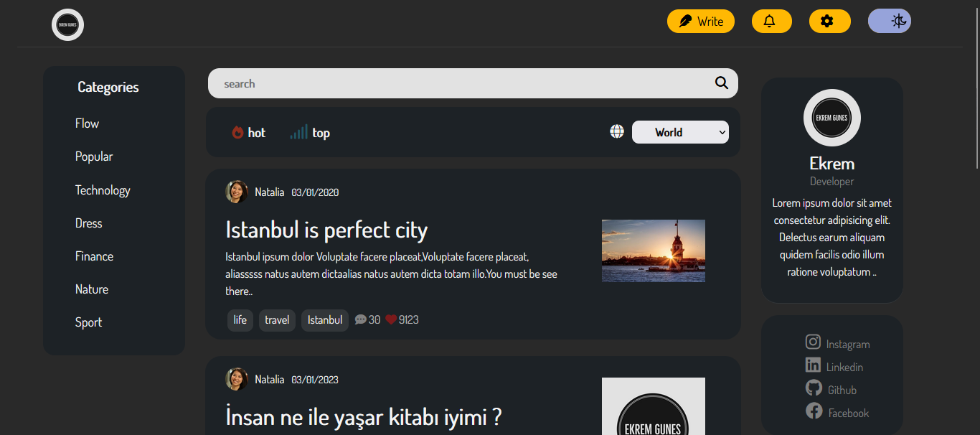
Task: Open the Facebook link text
Action: coord(849,413)
